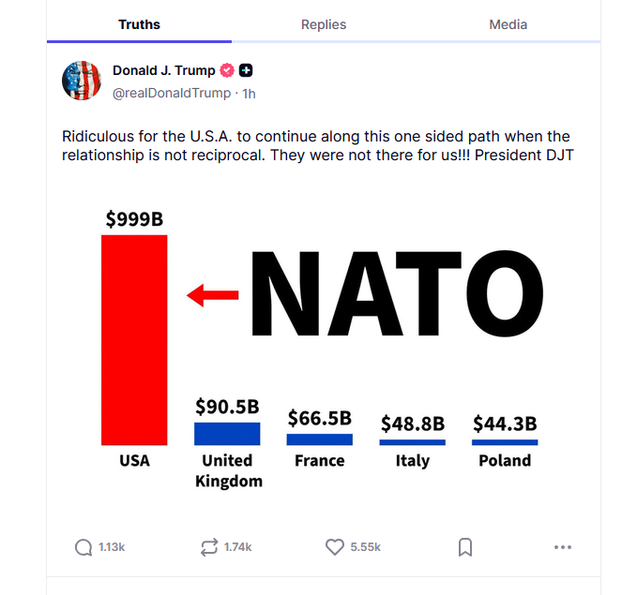Open the 1h post timestamp
Viewport: 622px width, 595px height.
point(250,94)
